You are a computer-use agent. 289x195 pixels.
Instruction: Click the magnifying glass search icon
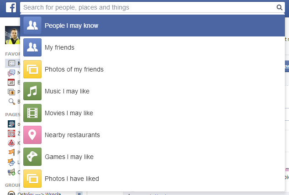click(279, 7)
